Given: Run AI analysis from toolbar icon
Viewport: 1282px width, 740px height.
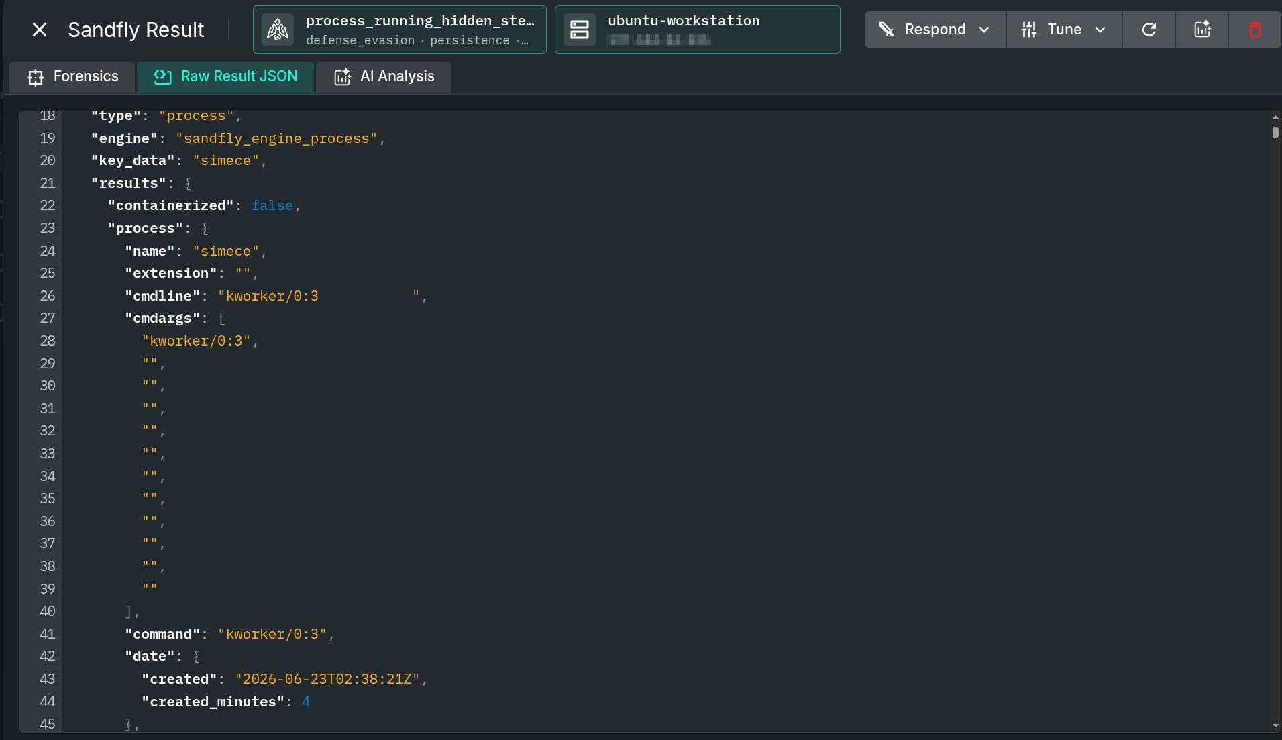Looking at the screenshot, I should 1202,30.
